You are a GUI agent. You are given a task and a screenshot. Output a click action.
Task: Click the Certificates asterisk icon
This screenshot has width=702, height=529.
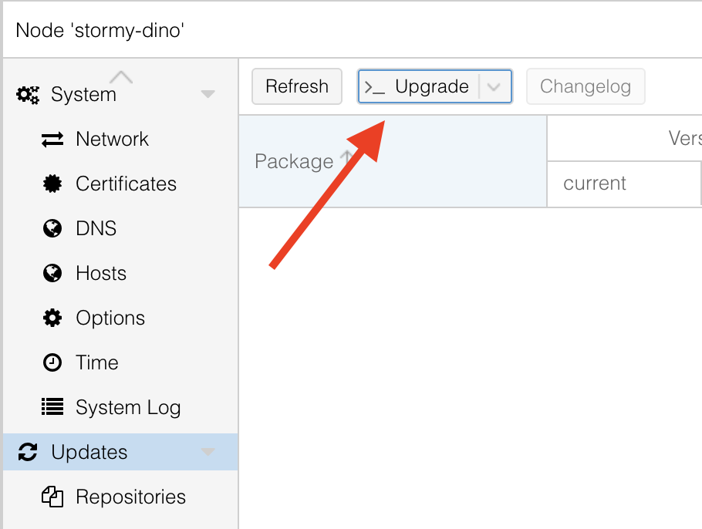52,184
